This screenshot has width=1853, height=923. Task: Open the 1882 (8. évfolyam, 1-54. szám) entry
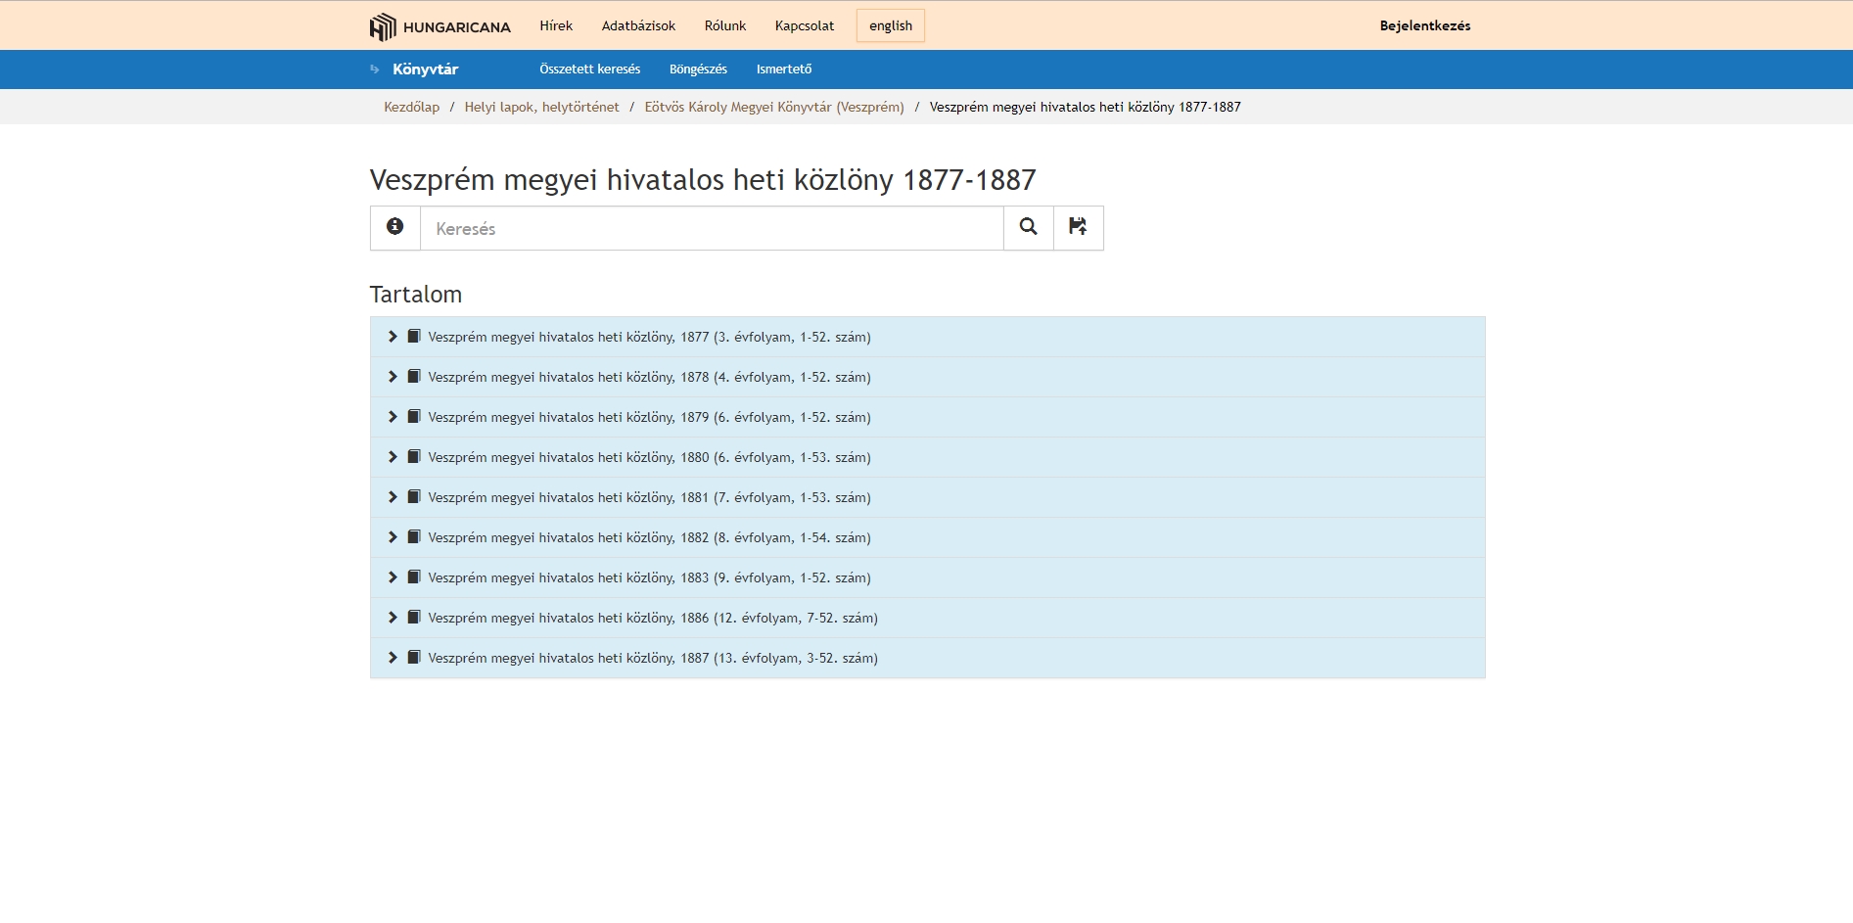(649, 537)
